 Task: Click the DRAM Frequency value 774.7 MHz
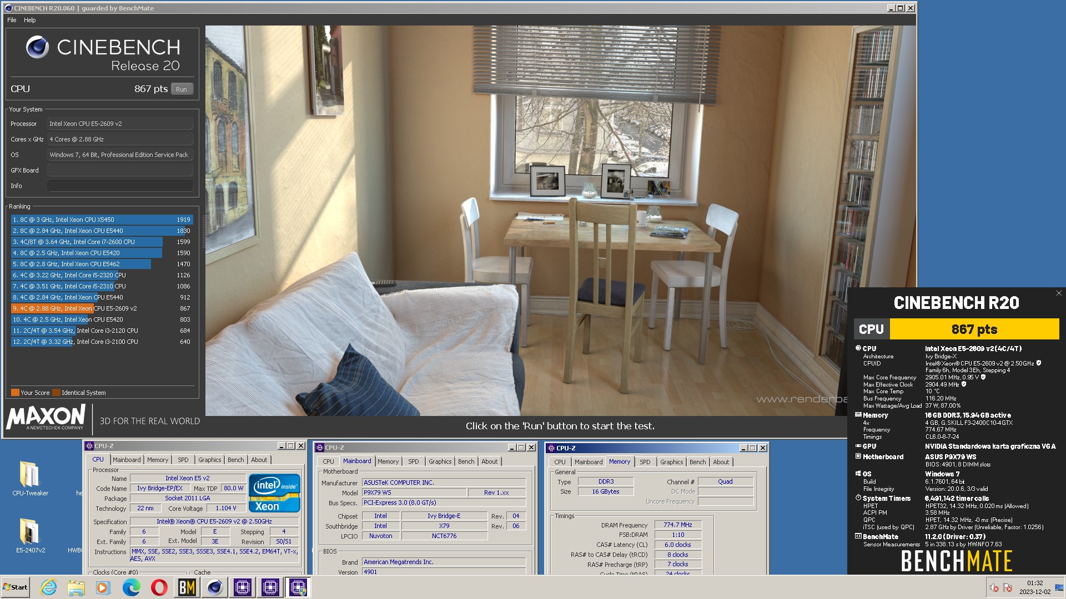click(678, 525)
